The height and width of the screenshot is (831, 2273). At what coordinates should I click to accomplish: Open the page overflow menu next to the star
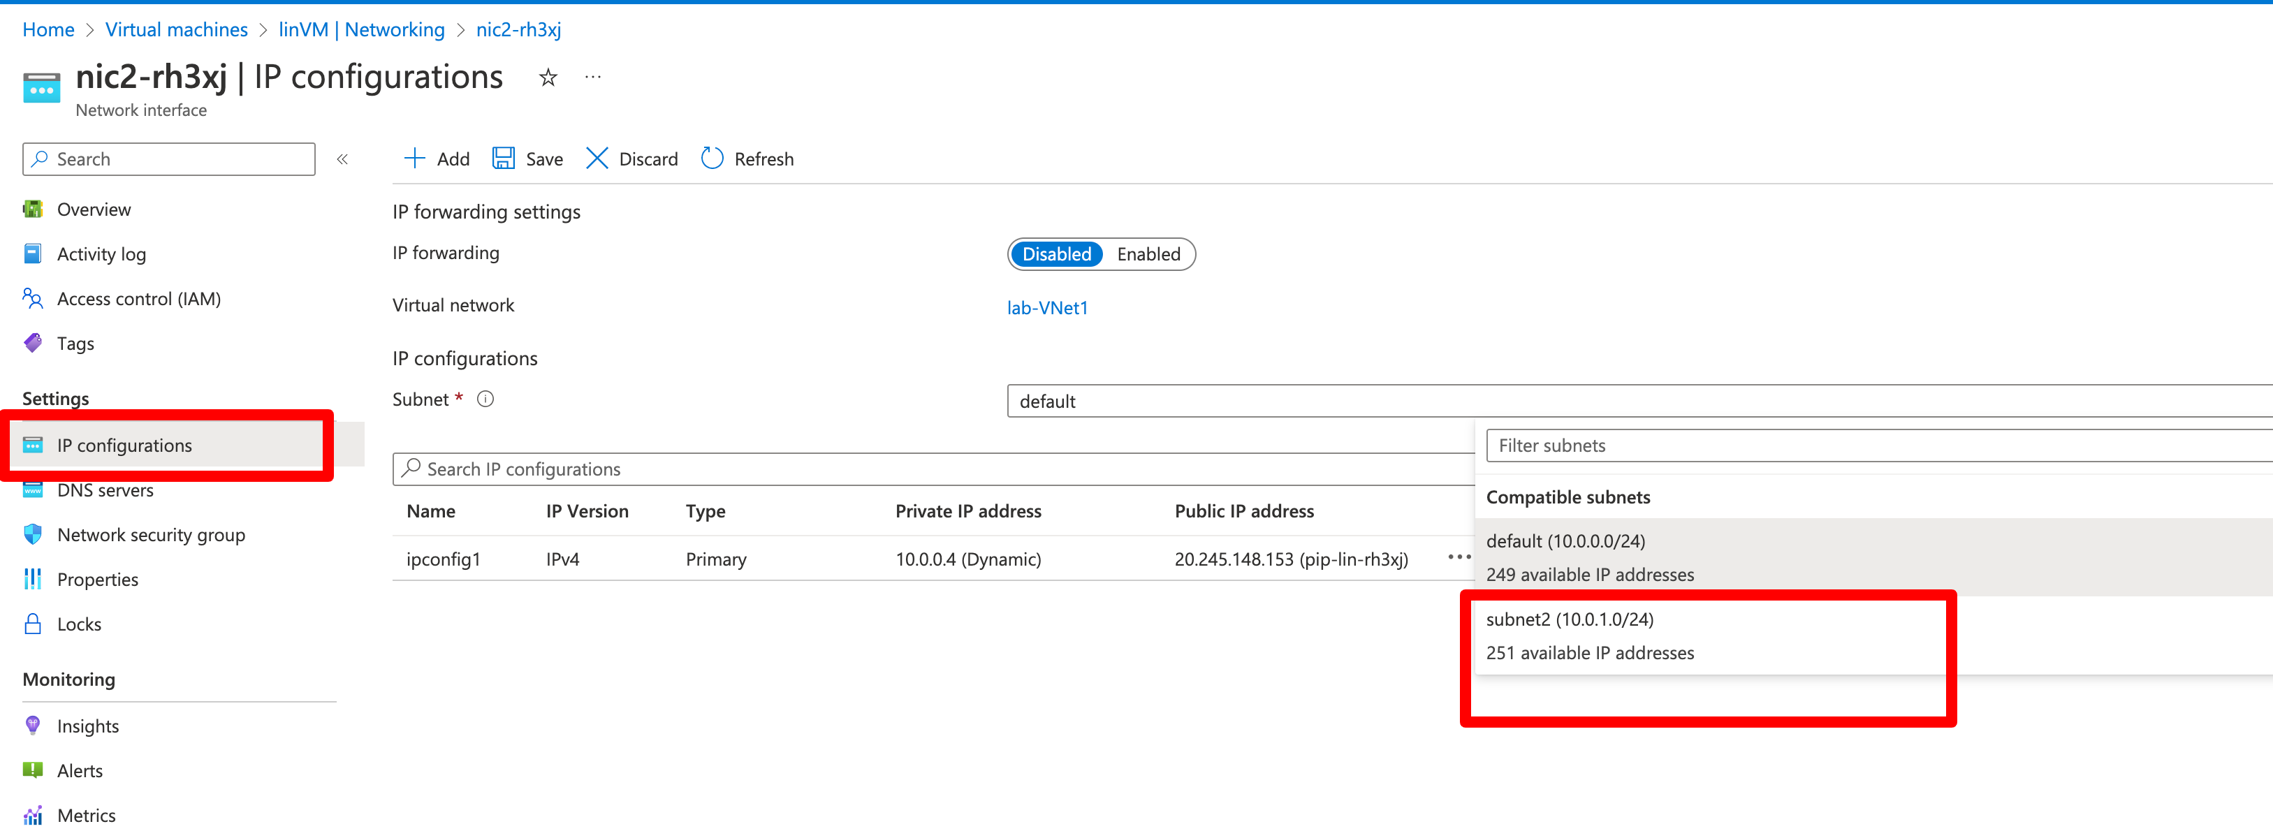tap(592, 78)
